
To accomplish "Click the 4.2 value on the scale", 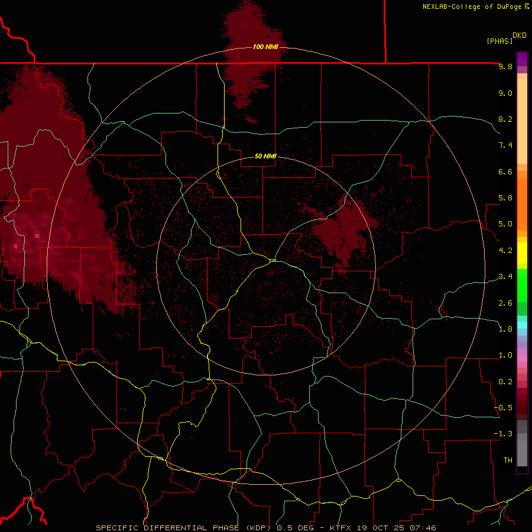I will (505, 251).
